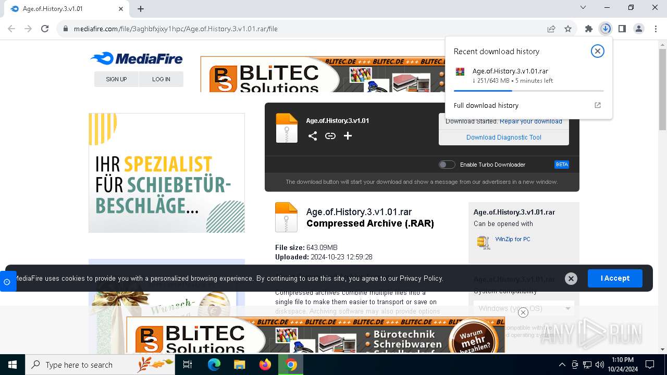Switch to Chrome on the taskbar
The width and height of the screenshot is (667, 375).
click(x=291, y=365)
